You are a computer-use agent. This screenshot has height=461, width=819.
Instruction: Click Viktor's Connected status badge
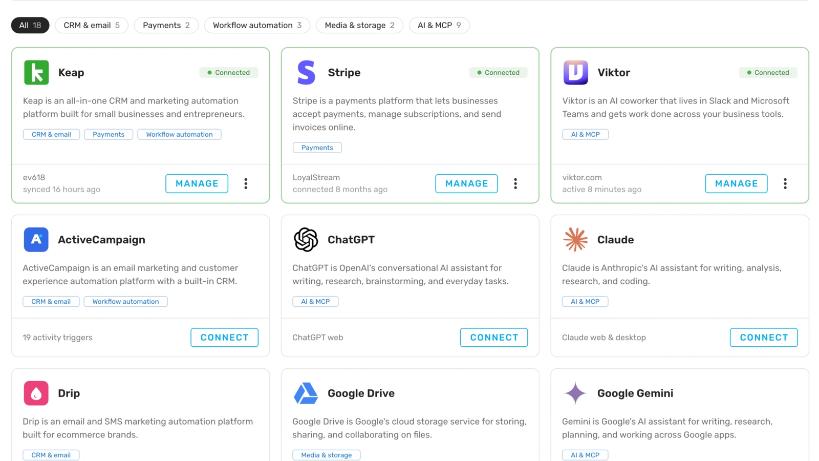[x=768, y=73]
